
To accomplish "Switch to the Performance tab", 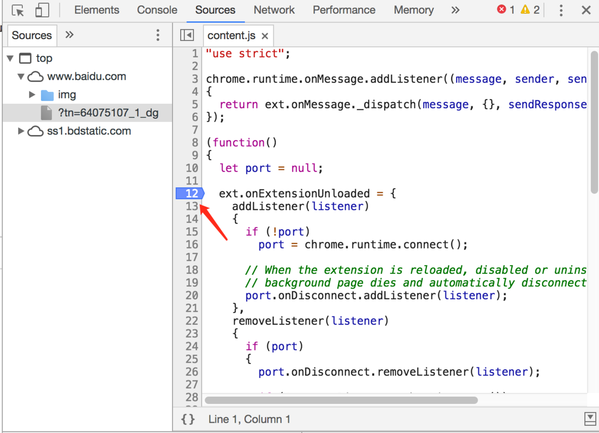I will point(344,10).
